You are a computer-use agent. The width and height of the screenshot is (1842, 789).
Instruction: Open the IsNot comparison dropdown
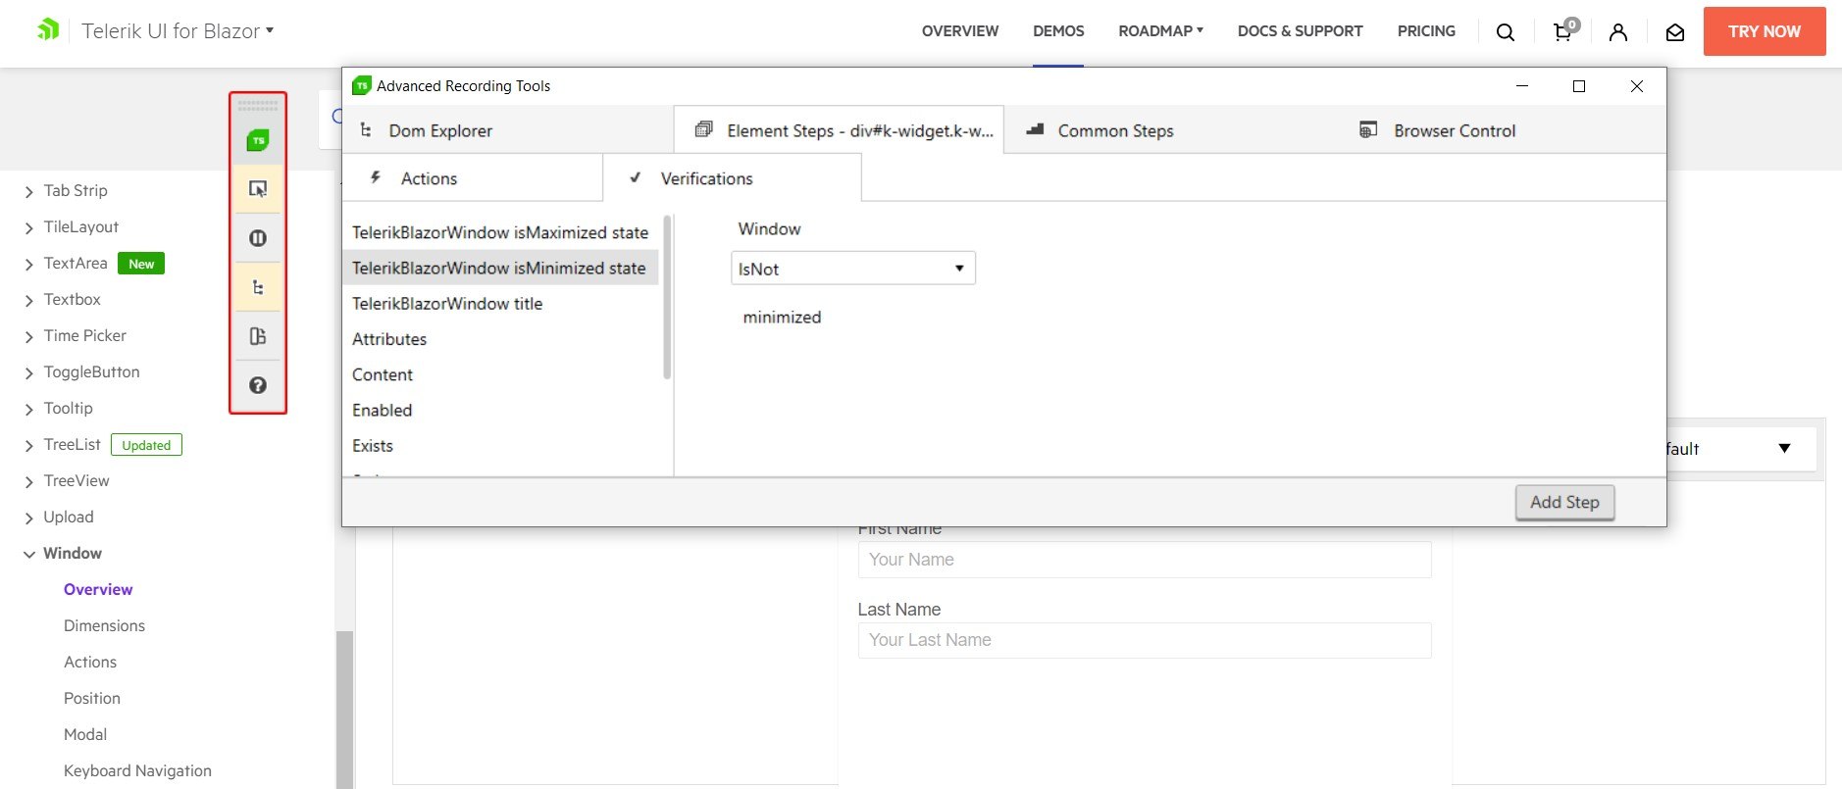tap(853, 269)
